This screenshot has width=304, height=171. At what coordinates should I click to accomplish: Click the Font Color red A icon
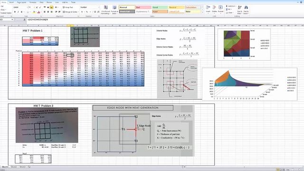[x=38, y=12]
